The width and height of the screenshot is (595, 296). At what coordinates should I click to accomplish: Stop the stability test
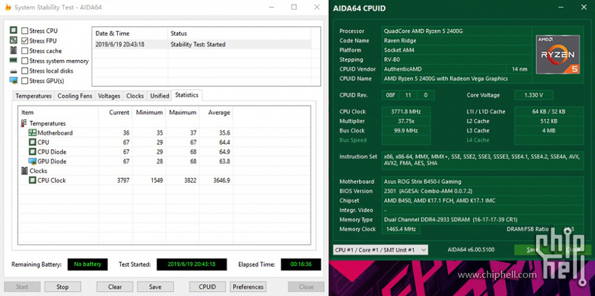[63, 287]
